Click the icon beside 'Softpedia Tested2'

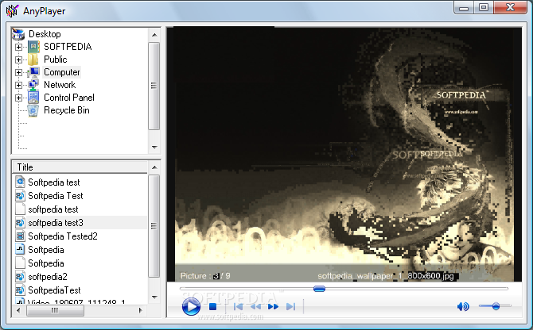(21, 236)
